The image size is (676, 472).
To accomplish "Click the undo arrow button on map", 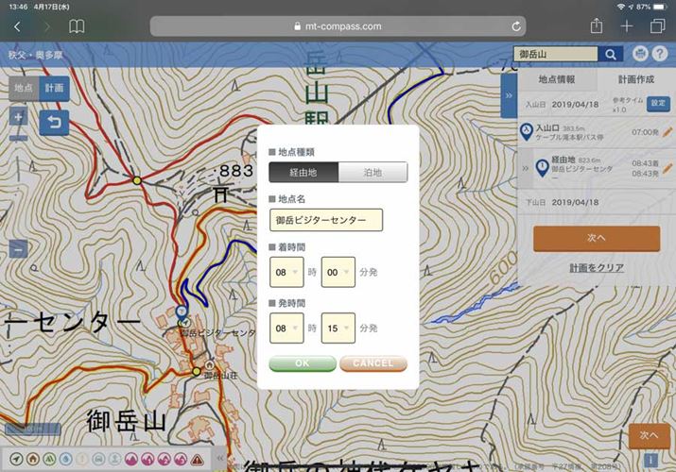I will tap(54, 123).
